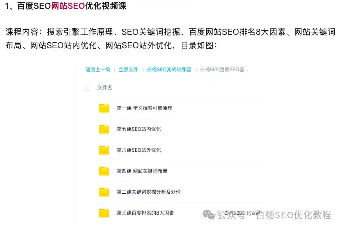Open folder icon for 第四课 网站关键词布局
Viewport: 342px width, 228px height.
[104, 171]
